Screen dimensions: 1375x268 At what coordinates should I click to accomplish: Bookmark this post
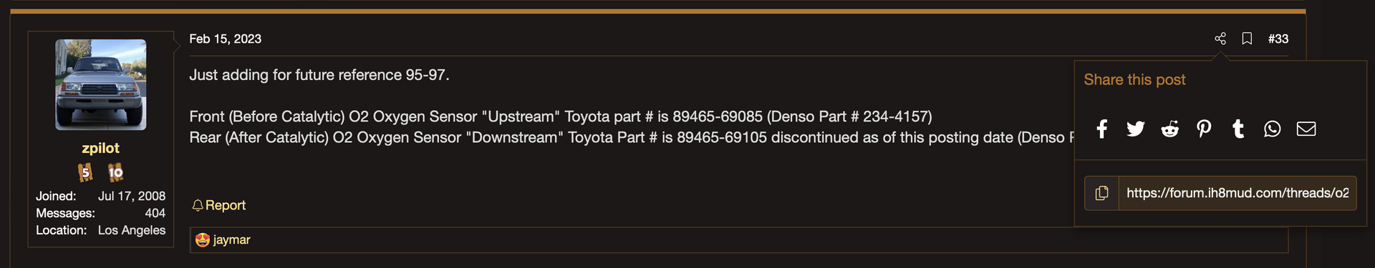click(1247, 39)
